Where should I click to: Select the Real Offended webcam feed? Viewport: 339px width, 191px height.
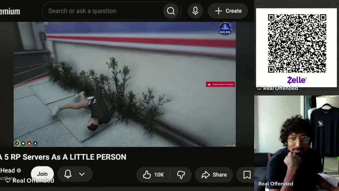pos(297,143)
